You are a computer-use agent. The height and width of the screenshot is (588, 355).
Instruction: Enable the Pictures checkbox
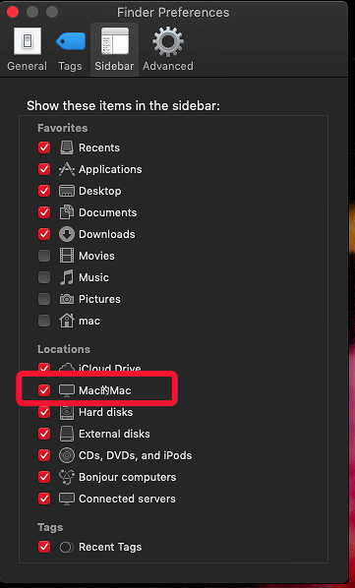[x=44, y=299]
